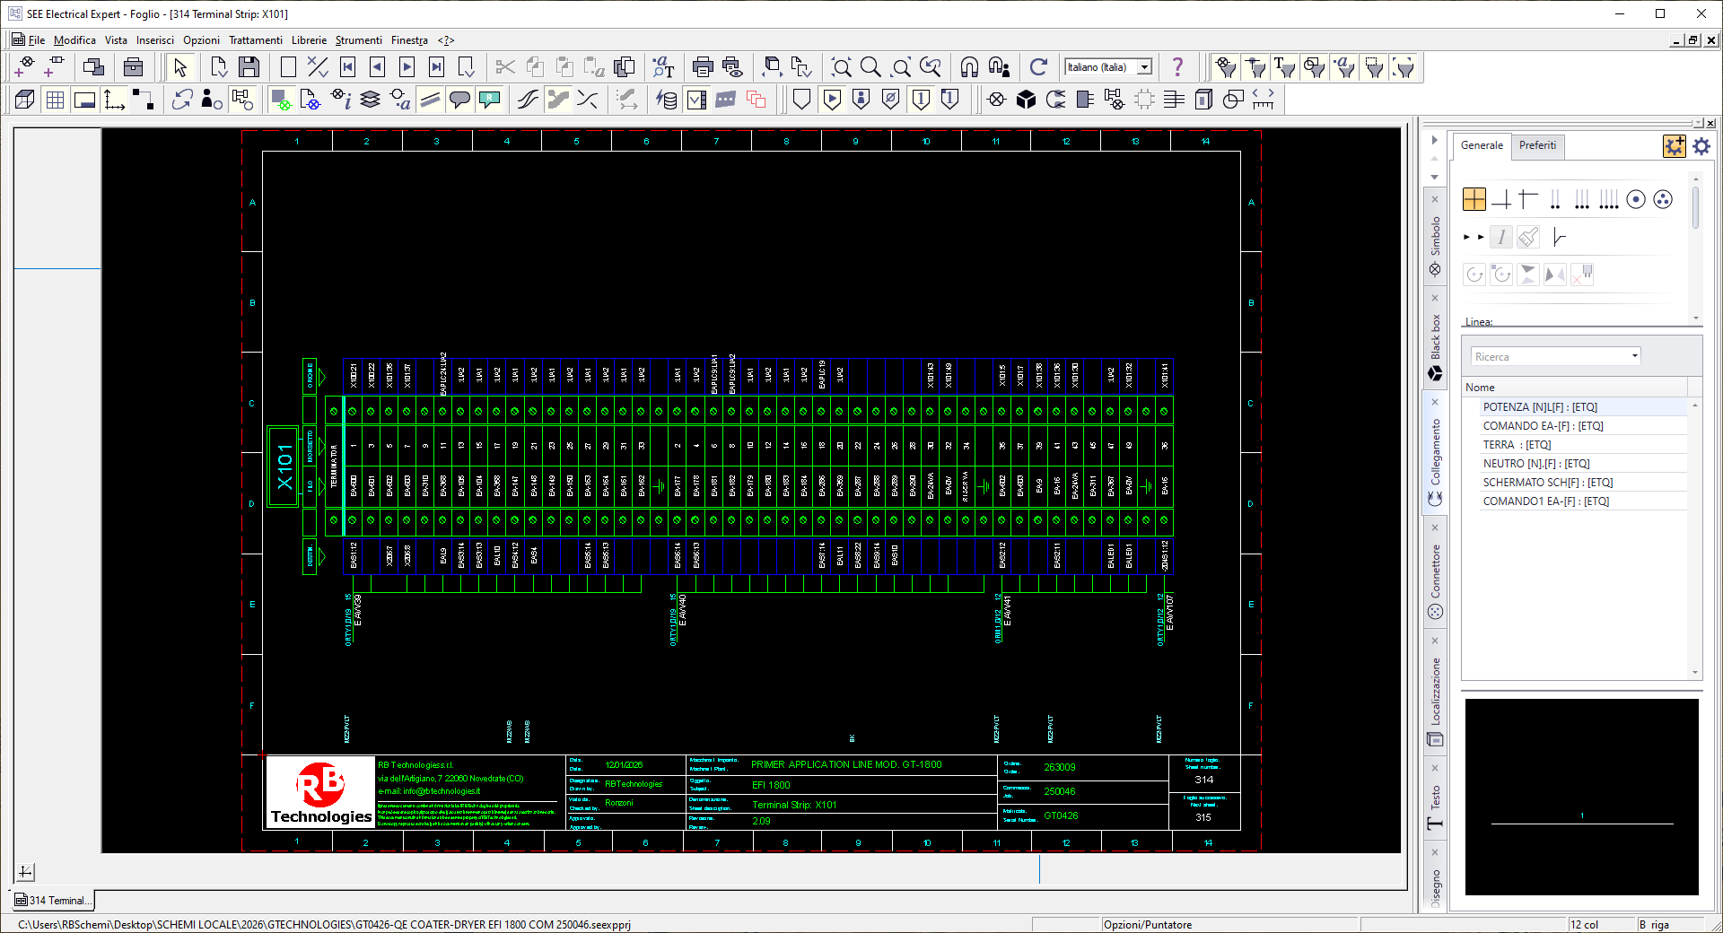Select the single circle cable connection type
Viewport: 1723px width, 933px height.
[x=1636, y=199]
